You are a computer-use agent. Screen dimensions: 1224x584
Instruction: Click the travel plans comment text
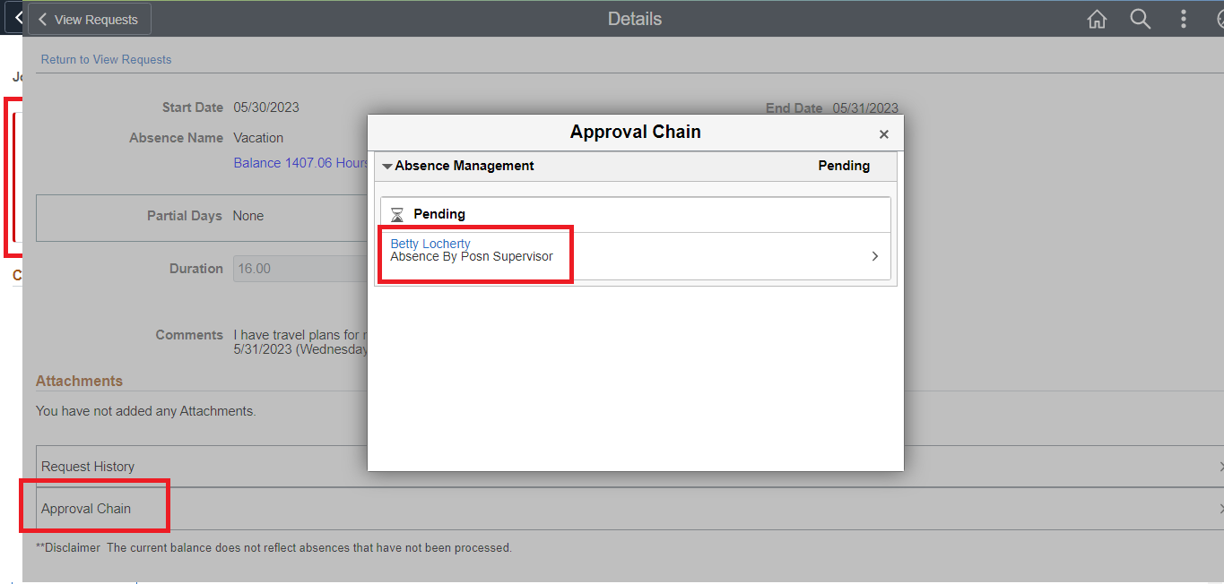296,335
